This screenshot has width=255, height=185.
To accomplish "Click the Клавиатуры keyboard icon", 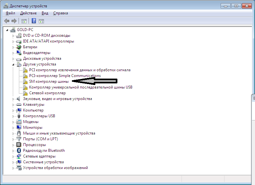I will tap(19, 105).
